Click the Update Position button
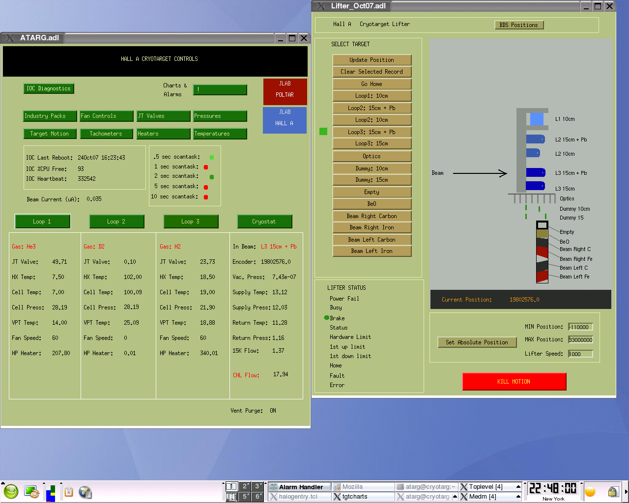 click(x=372, y=60)
